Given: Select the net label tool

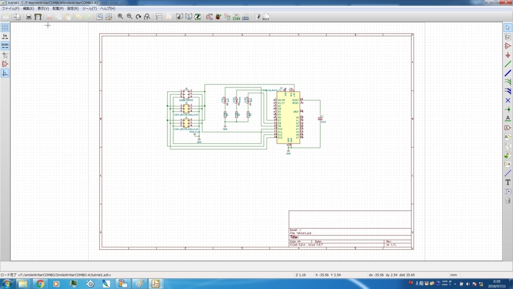Looking at the screenshot, I should tap(508, 118).
